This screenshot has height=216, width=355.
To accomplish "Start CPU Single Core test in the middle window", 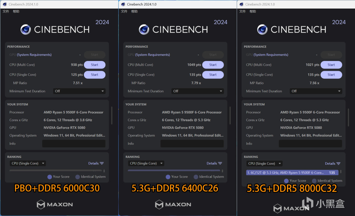I will (213, 75).
